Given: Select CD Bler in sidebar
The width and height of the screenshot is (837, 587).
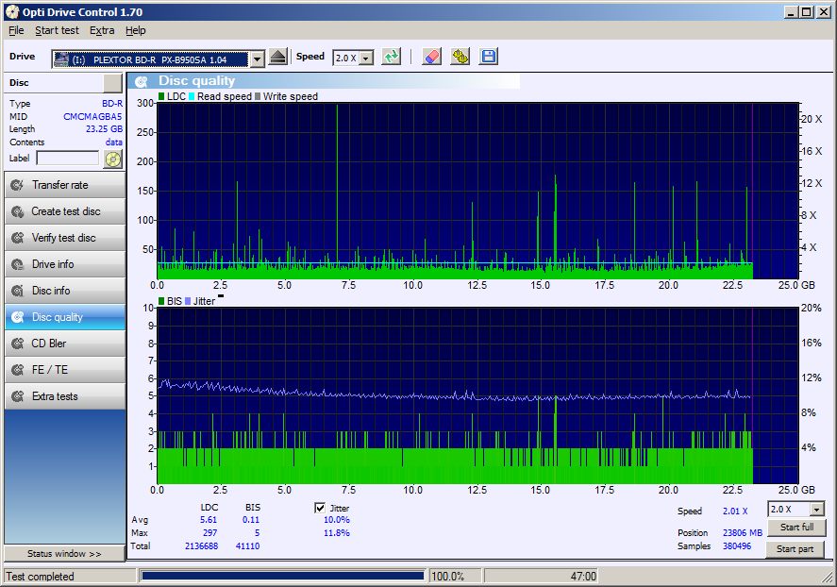Looking at the screenshot, I should [x=65, y=344].
